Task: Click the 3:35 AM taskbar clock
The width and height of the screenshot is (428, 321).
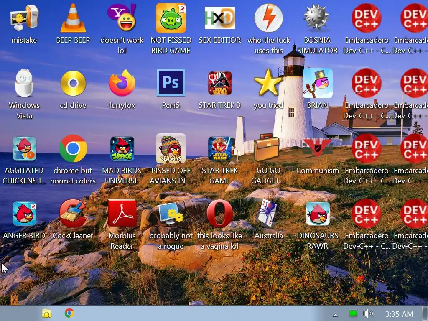Action: [399, 314]
